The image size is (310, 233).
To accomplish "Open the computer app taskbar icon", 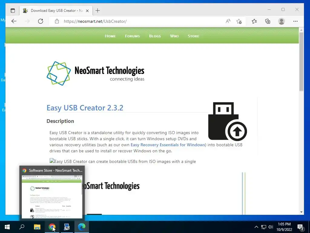I will (67, 227).
